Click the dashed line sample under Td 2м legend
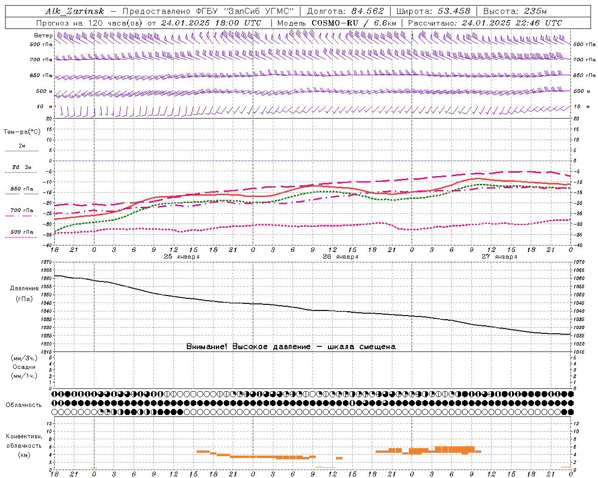 point(21,173)
